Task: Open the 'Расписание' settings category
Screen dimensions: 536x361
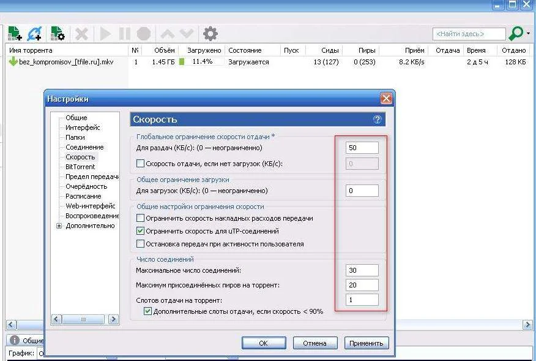Action: (x=83, y=196)
